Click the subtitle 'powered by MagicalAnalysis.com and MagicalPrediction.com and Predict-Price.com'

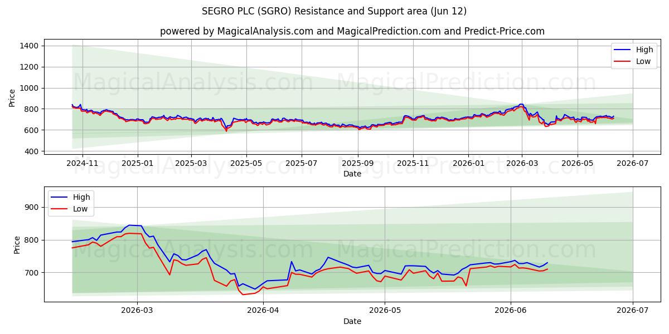[352, 31]
